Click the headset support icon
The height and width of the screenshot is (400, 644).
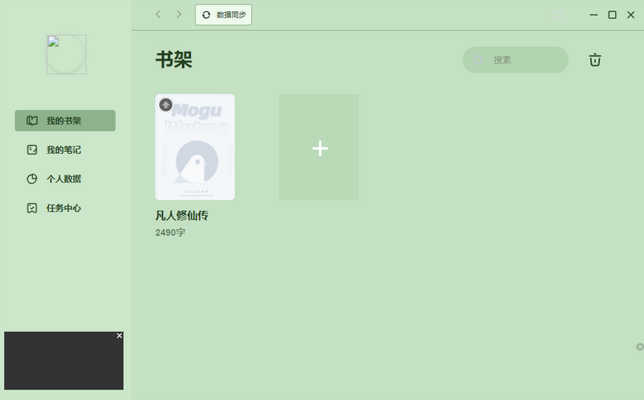pyautogui.click(x=557, y=15)
